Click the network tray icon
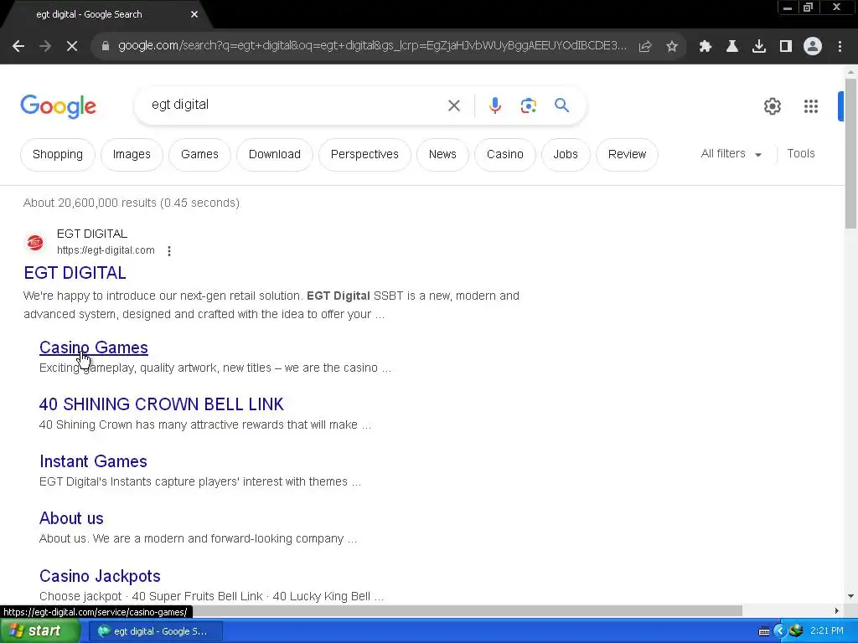The height and width of the screenshot is (643, 858). point(796,630)
